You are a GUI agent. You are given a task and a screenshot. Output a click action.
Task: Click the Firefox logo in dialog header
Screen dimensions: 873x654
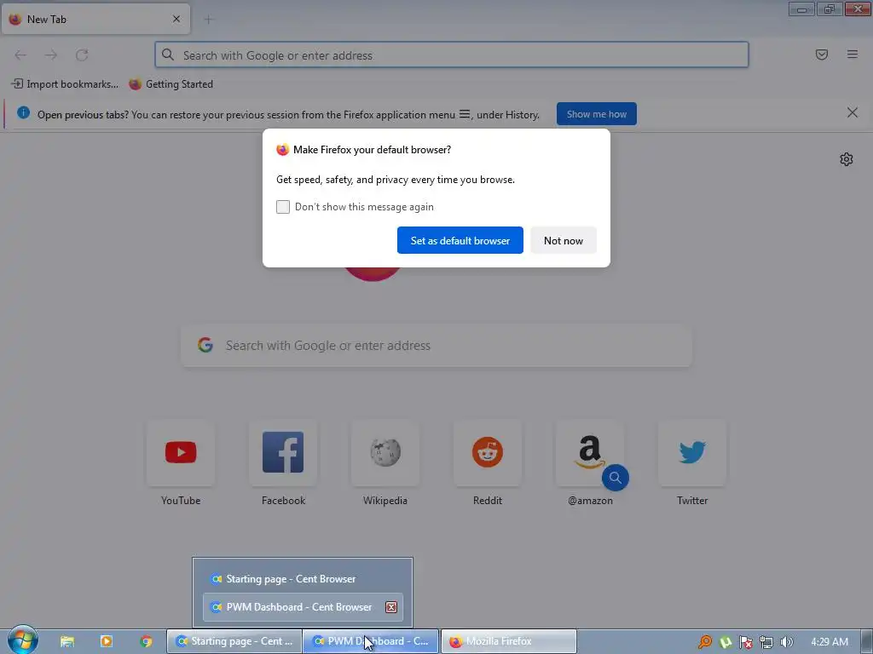click(x=283, y=150)
